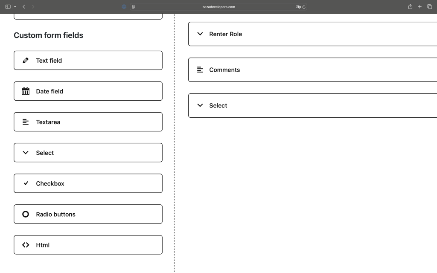Add a Text field to the form
The image size is (437, 273).
coord(88,61)
